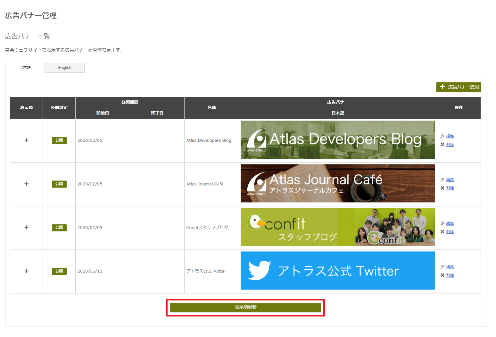Click the 広告バナー追加 button
The image size is (496, 337).
(x=459, y=87)
